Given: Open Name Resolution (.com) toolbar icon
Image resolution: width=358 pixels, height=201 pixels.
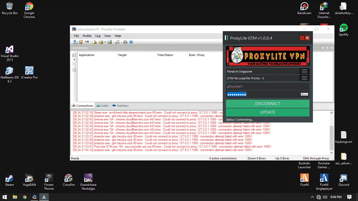Looking at the screenshot, I should click(87, 42).
